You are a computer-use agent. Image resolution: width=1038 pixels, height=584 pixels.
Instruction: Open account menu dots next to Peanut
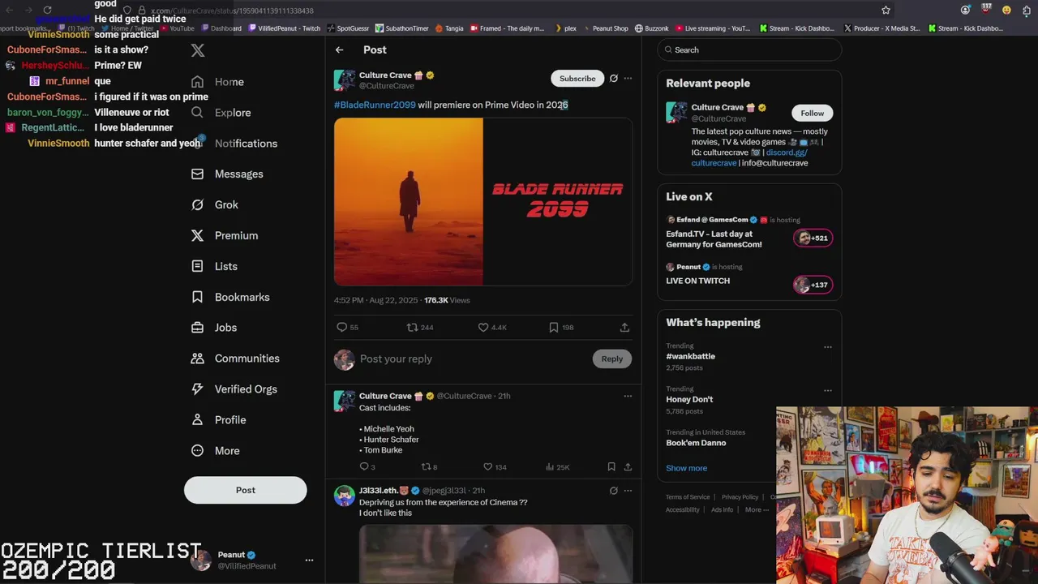pos(309,560)
